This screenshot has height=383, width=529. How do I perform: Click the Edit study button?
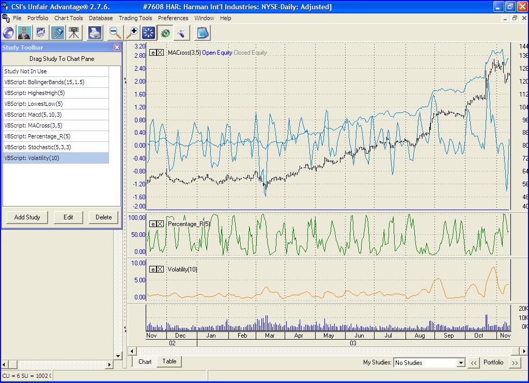click(68, 217)
